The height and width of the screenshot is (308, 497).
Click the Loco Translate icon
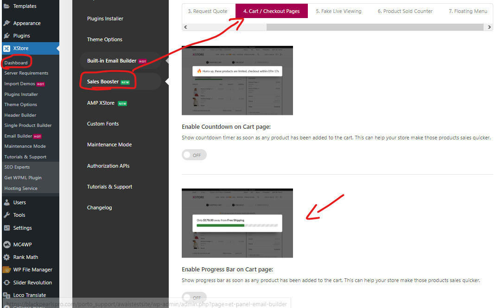coord(6,295)
